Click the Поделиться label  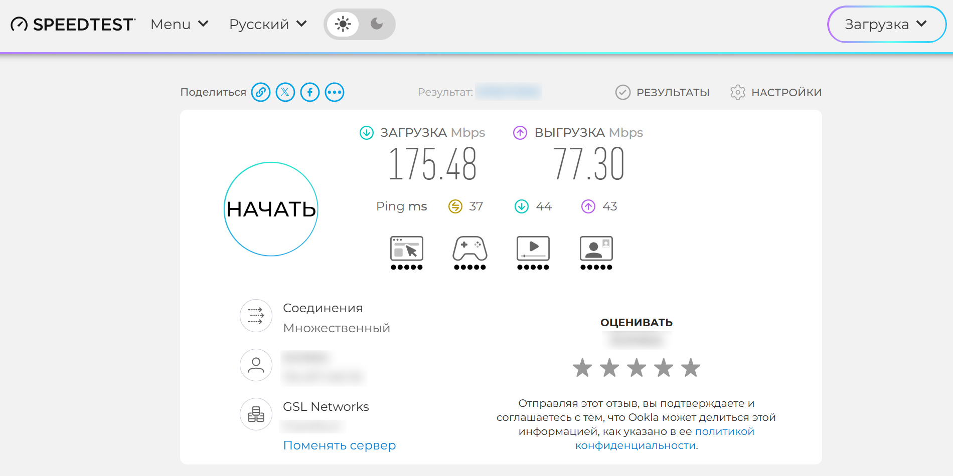(213, 92)
